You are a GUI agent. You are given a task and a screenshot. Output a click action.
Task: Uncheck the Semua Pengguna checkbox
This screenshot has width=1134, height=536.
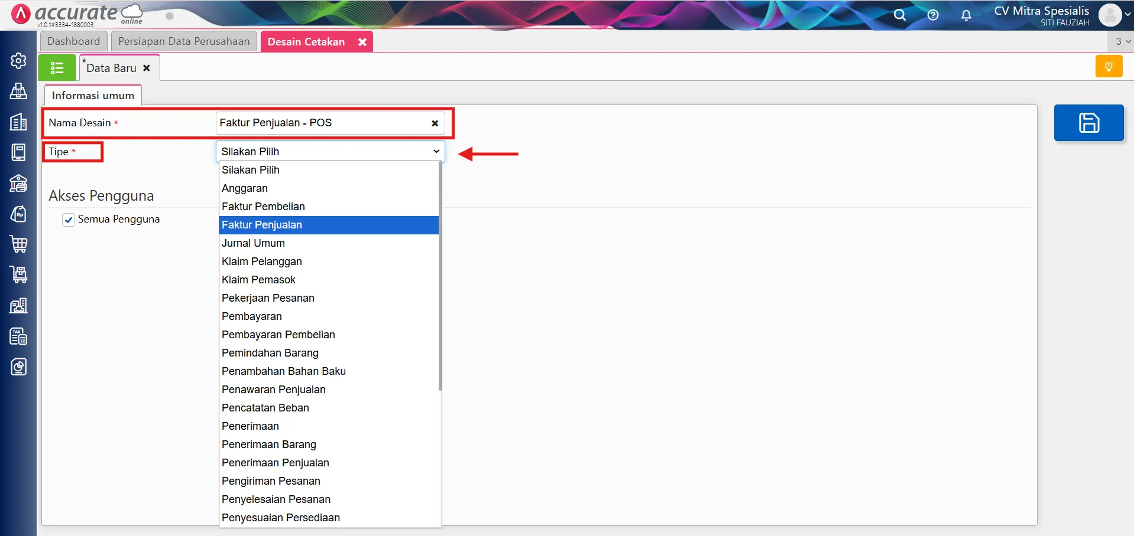[x=69, y=220]
